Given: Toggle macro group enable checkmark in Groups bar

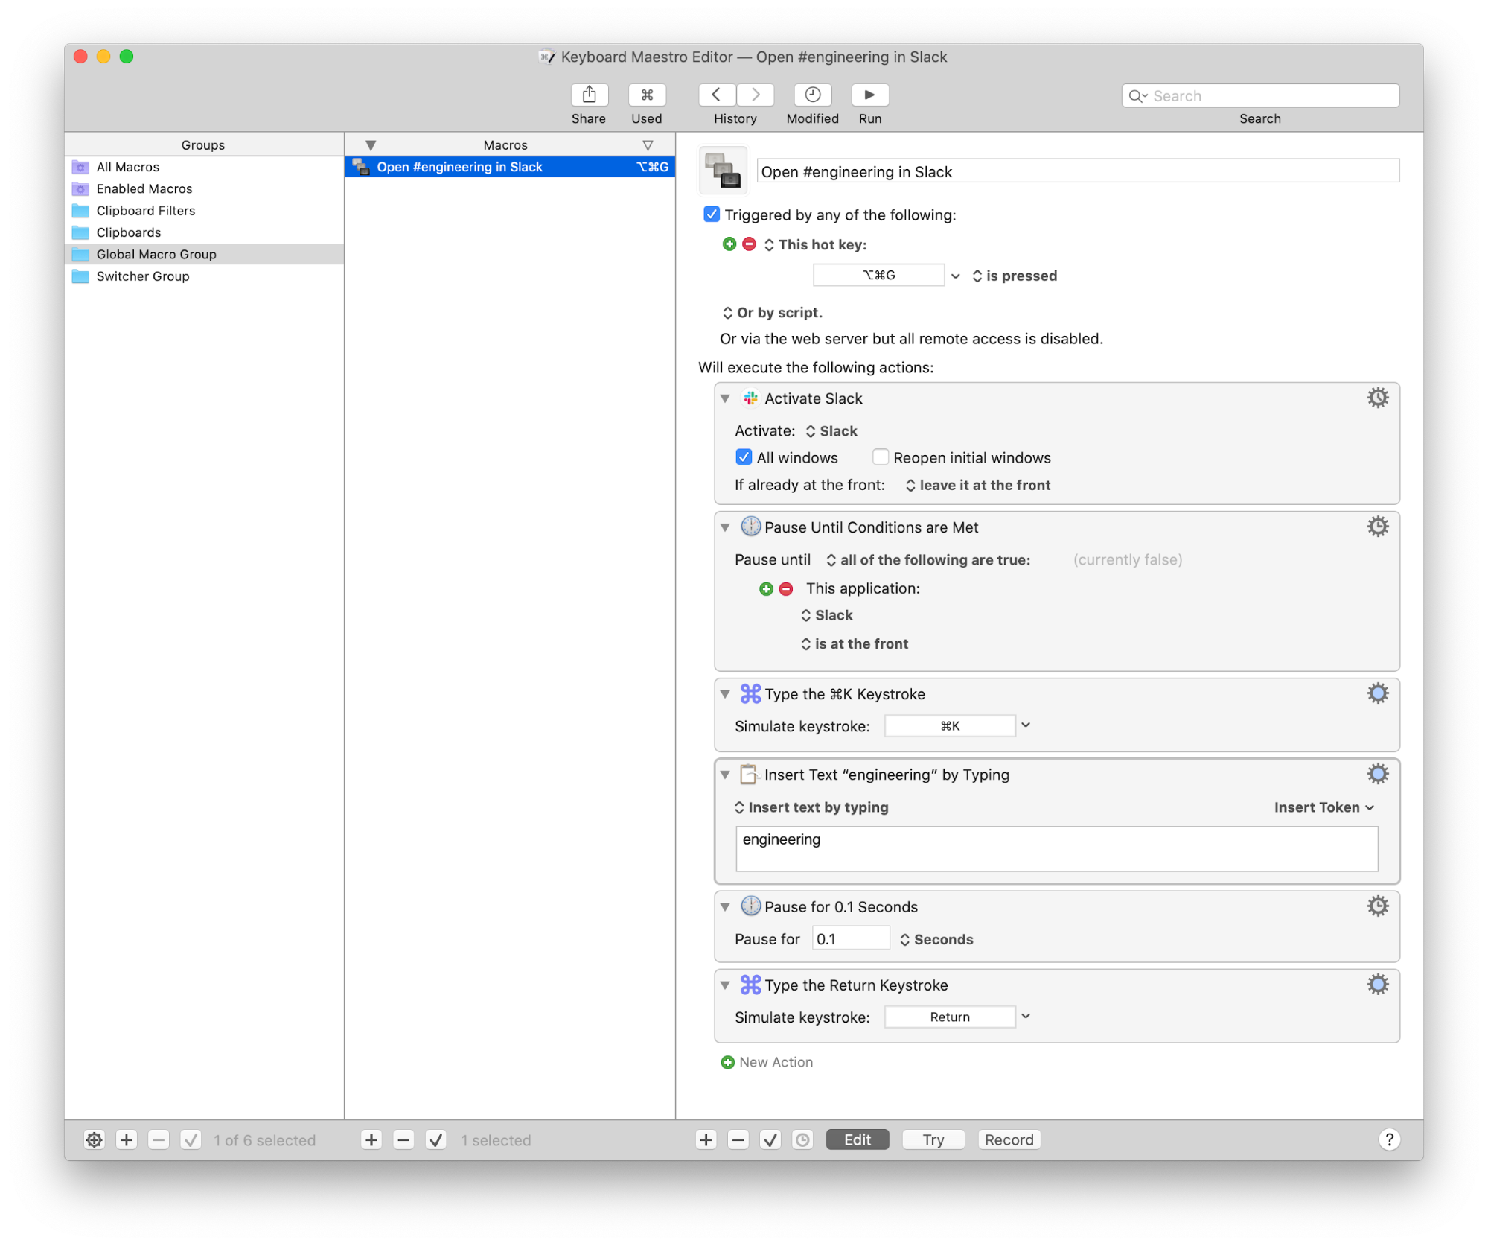Looking at the screenshot, I should point(191,1139).
